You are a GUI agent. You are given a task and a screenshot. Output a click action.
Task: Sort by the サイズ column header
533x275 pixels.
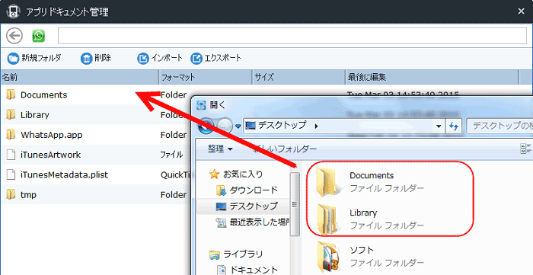298,77
